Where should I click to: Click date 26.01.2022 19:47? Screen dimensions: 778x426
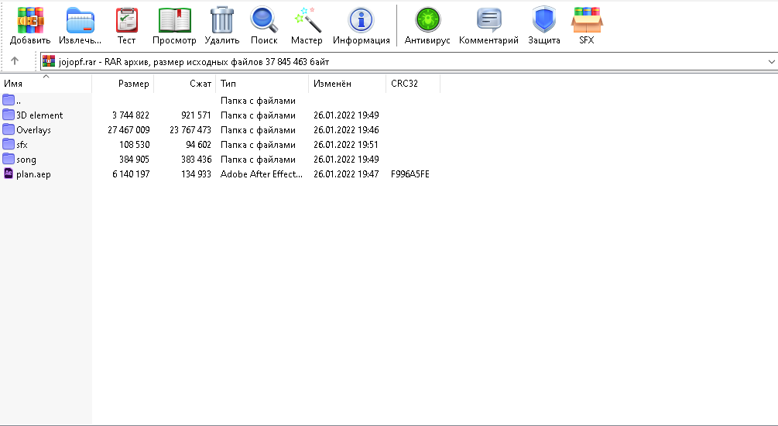click(346, 174)
